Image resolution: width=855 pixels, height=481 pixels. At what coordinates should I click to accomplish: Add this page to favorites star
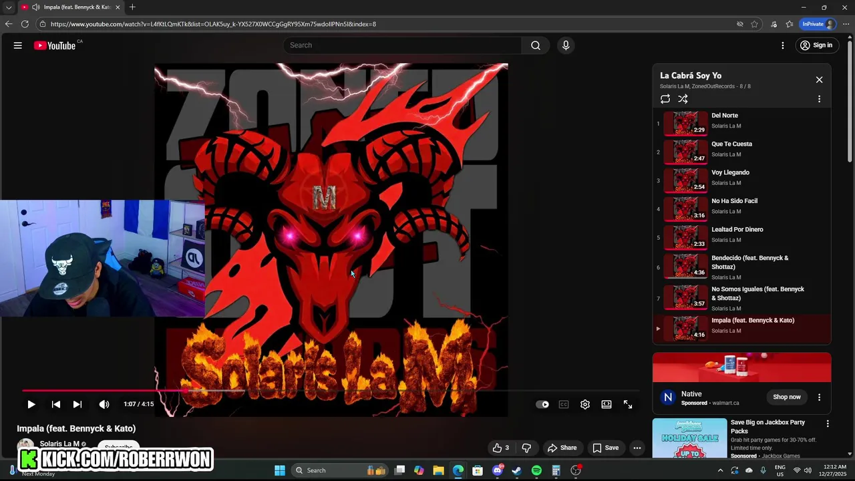tap(754, 24)
